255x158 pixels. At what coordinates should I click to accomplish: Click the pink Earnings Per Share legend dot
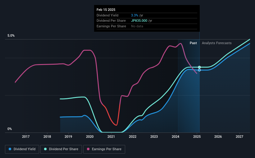88,149
